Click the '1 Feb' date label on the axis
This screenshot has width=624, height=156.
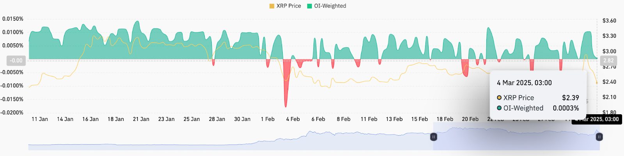[x=268, y=119]
